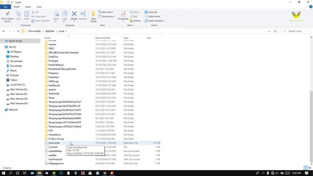Click Invert selection in ribbon
The image size is (313, 176).
point(154,21)
